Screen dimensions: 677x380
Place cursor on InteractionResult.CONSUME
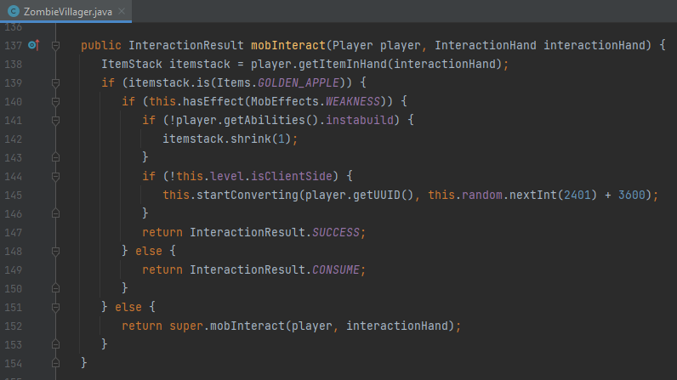pos(336,269)
